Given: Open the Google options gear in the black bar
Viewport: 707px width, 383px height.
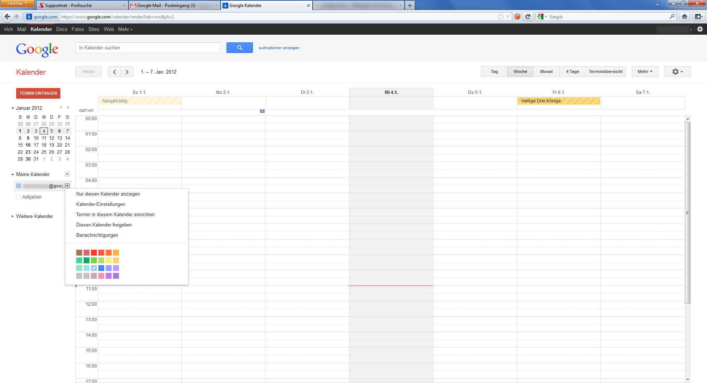Looking at the screenshot, I should [x=699, y=29].
